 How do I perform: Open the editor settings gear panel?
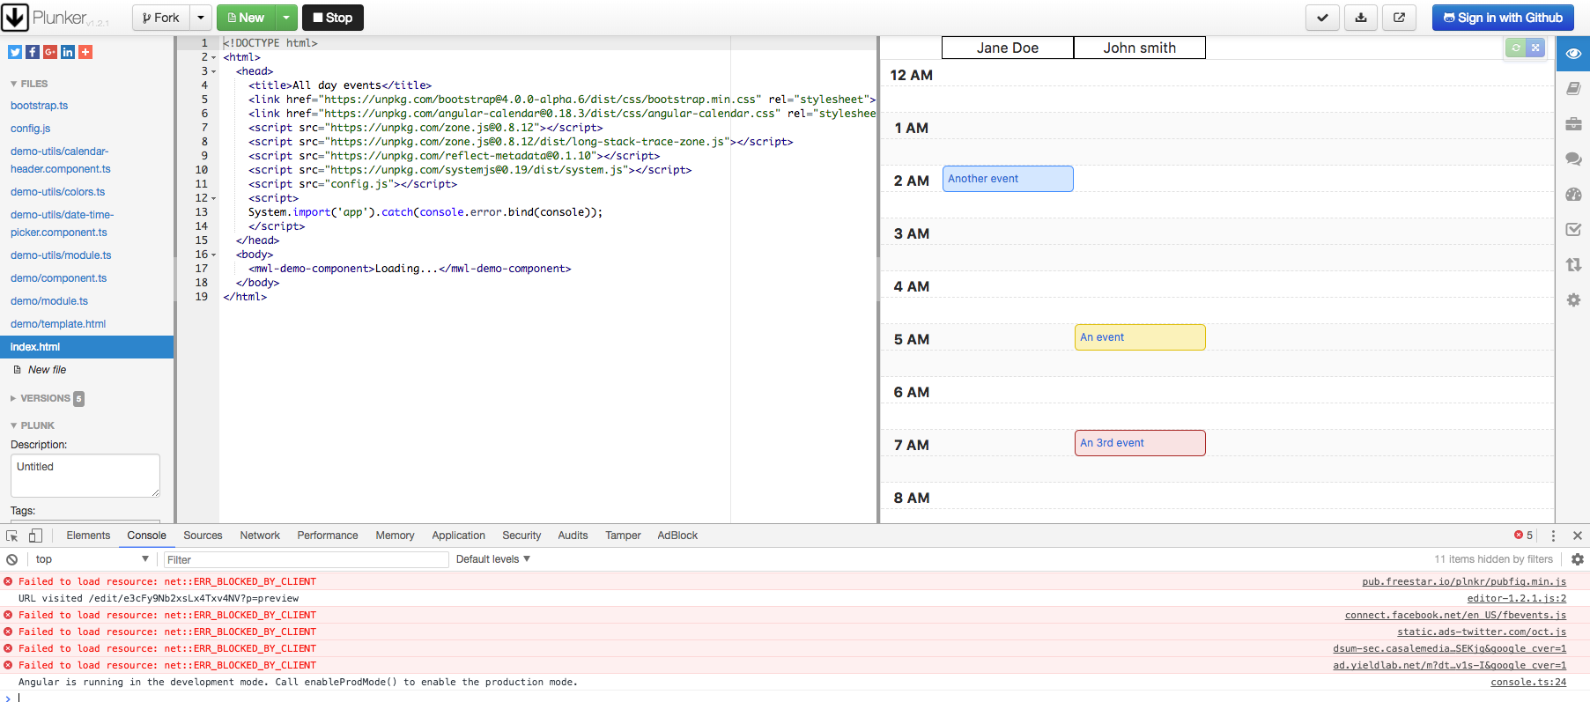(1573, 300)
